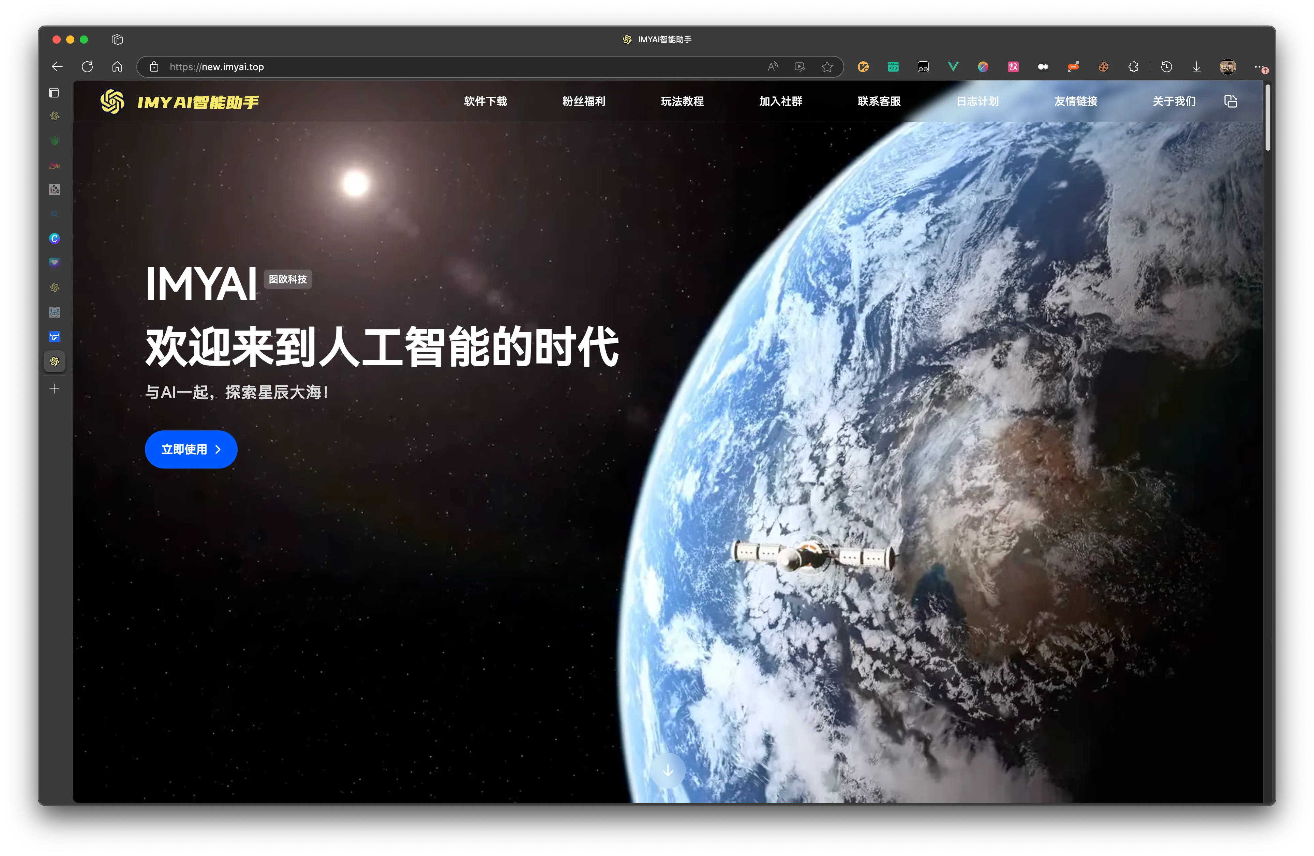Open the 友情链接 nav item
The height and width of the screenshot is (856, 1314).
[1075, 102]
